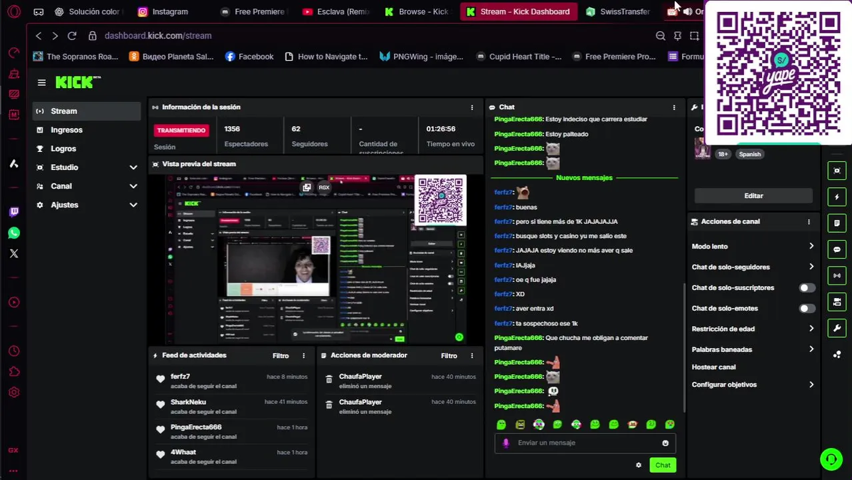
Task: Open the green support headset button
Action: click(831, 459)
